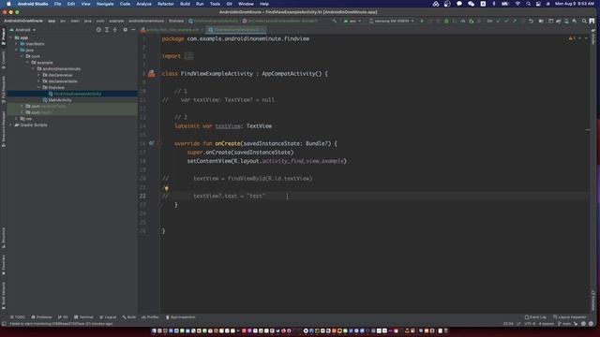
Task: Collapse the java folder
Action: coord(17,50)
